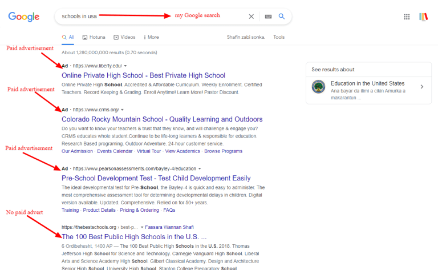Screen dimensions: 438x270
Task: Clear the search box with X
Action: click(x=252, y=17)
